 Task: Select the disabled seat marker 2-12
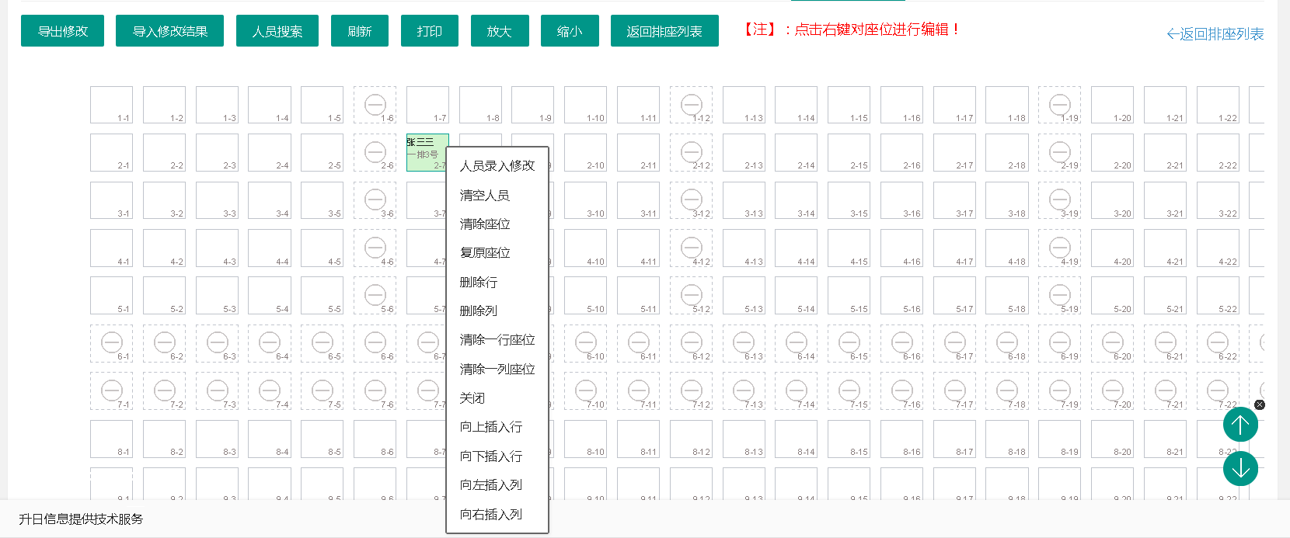click(692, 152)
